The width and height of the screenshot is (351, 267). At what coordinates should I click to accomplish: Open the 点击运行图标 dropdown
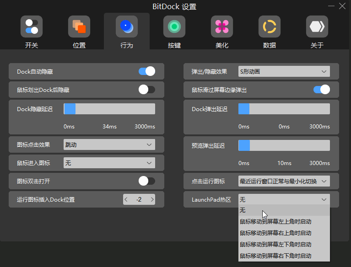point(284,181)
